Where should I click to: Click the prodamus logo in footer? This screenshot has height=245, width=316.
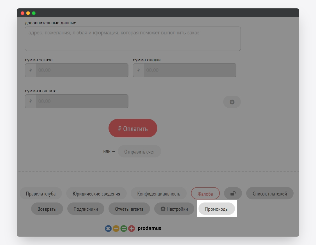coord(133,228)
